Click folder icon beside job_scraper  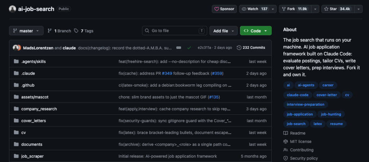click(16, 156)
